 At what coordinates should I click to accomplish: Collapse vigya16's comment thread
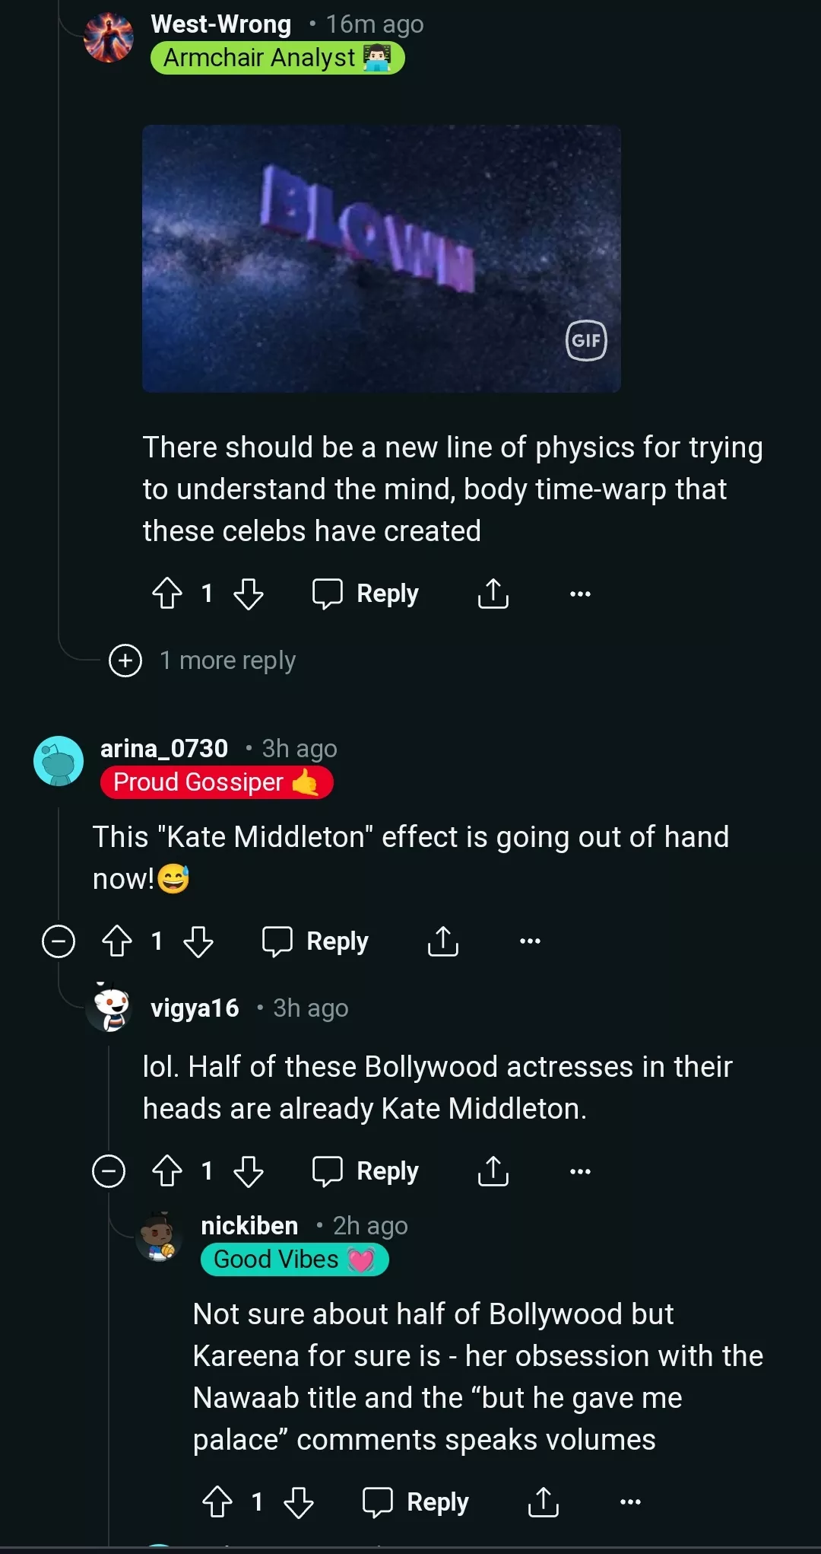[x=109, y=1171]
